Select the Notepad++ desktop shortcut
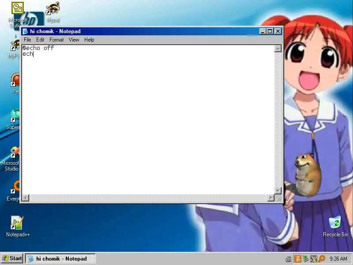 click(x=18, y=226)
